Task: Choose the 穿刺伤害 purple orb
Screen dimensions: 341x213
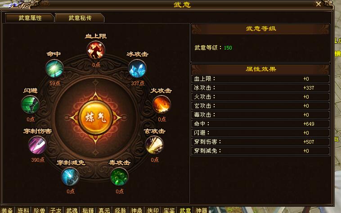Action: pyautogui.click(x=37, y=145)
